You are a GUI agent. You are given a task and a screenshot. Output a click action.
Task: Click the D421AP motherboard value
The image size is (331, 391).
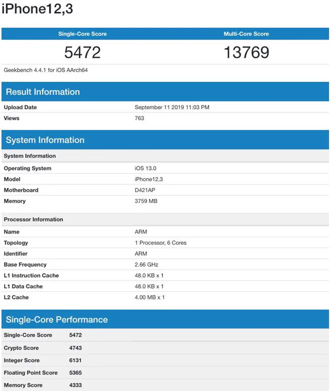click(145, 190)
